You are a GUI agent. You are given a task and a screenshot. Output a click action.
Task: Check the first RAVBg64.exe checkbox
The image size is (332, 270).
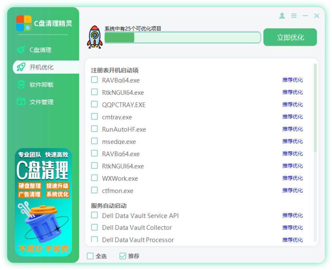tap(95, 80)
